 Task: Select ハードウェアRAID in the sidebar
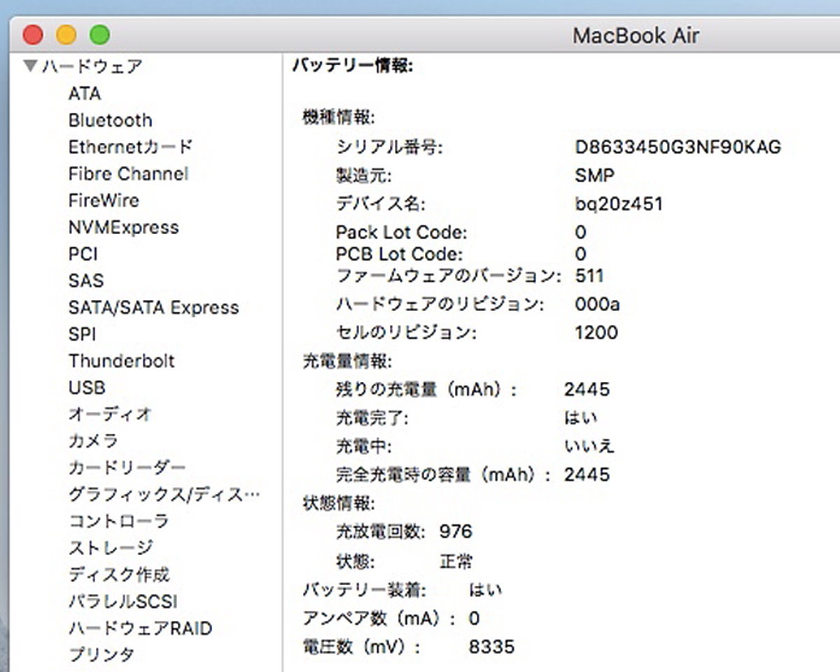click(x=140, y=628)
